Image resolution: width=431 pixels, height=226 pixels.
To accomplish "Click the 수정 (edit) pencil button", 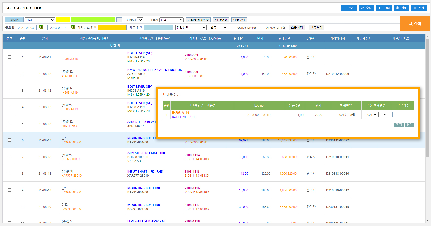I will coord(366,8).
